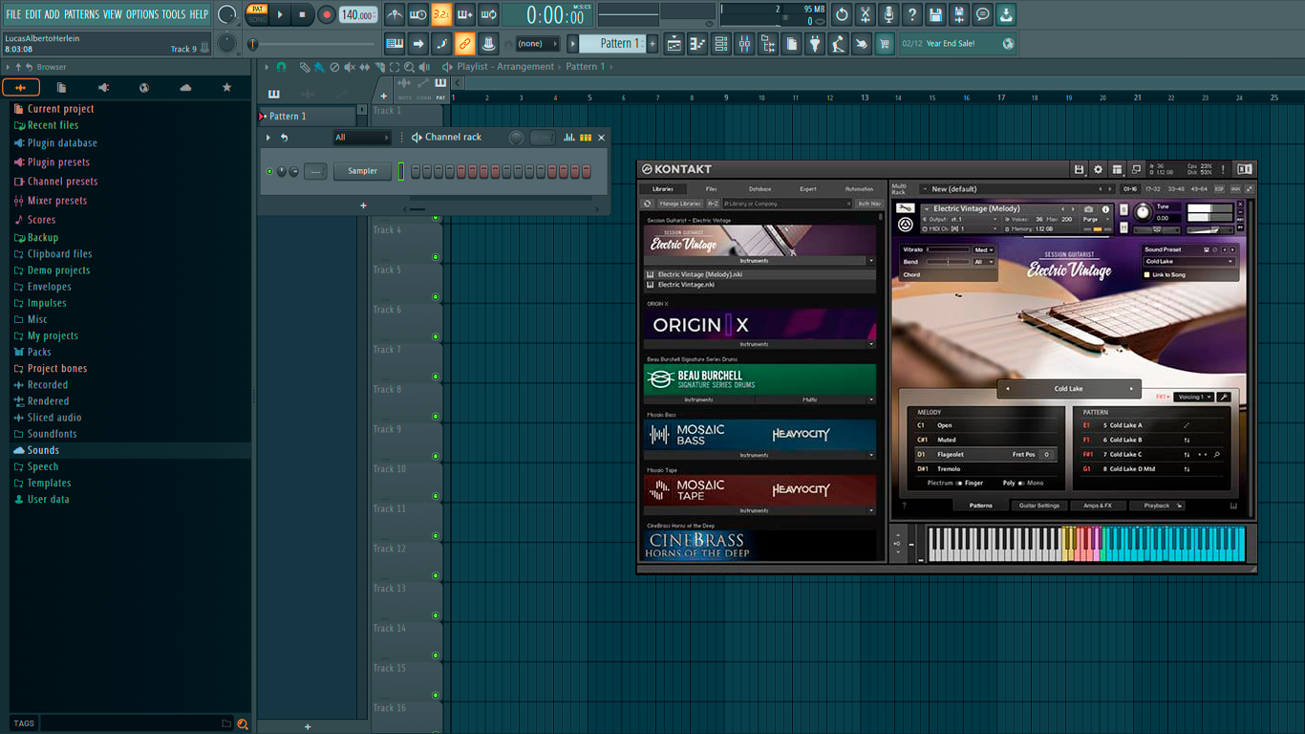Toggle the Track 9 green mute dot
1305x734 pixels.
tap(436, 456)
